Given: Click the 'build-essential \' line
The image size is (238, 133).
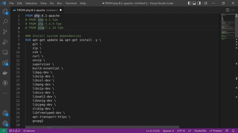Looking at the screenshot, I should tap(48, 68).
